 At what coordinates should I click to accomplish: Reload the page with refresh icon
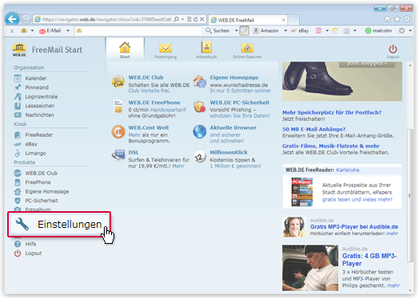coord(195,19)
